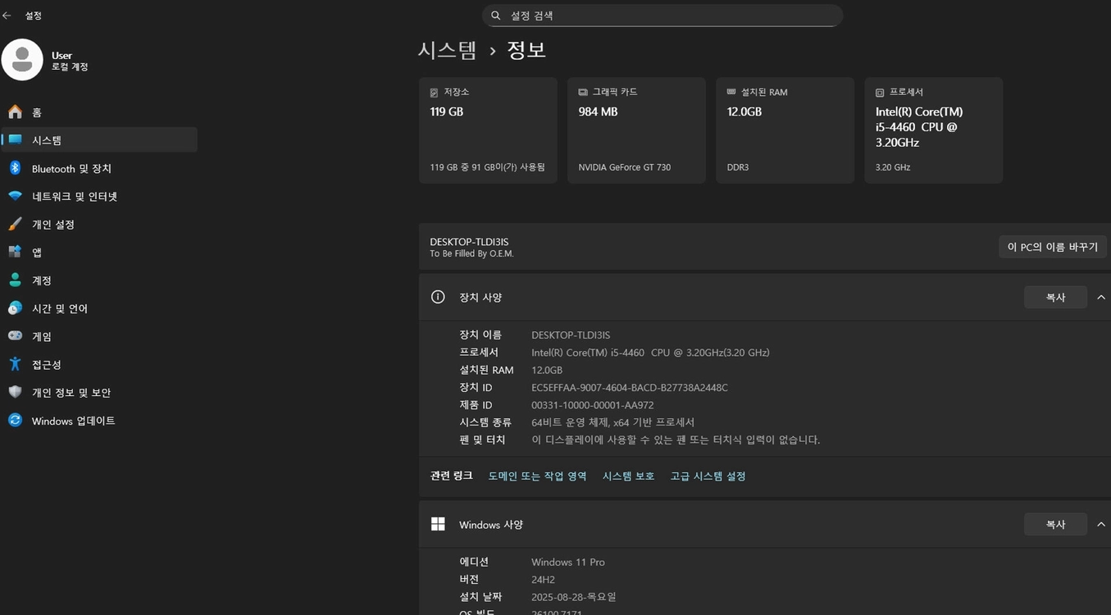Click the 개인 정보 및 보안 shield icon
This screenshot has width=1111, height=615.
pyautogui.click(x=15, y=392)
